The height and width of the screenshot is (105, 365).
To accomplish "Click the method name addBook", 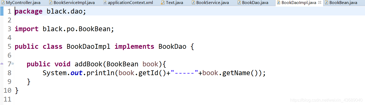I will (88, 64).
